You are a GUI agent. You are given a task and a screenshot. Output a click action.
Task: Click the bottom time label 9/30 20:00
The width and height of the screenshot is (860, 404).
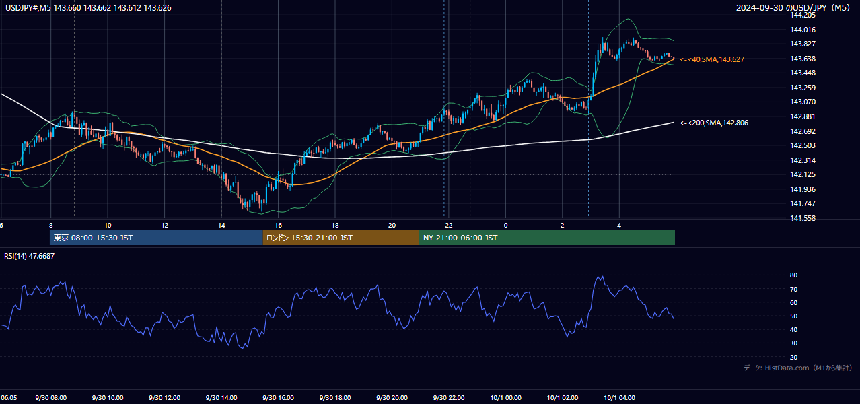tap(392, 398)
